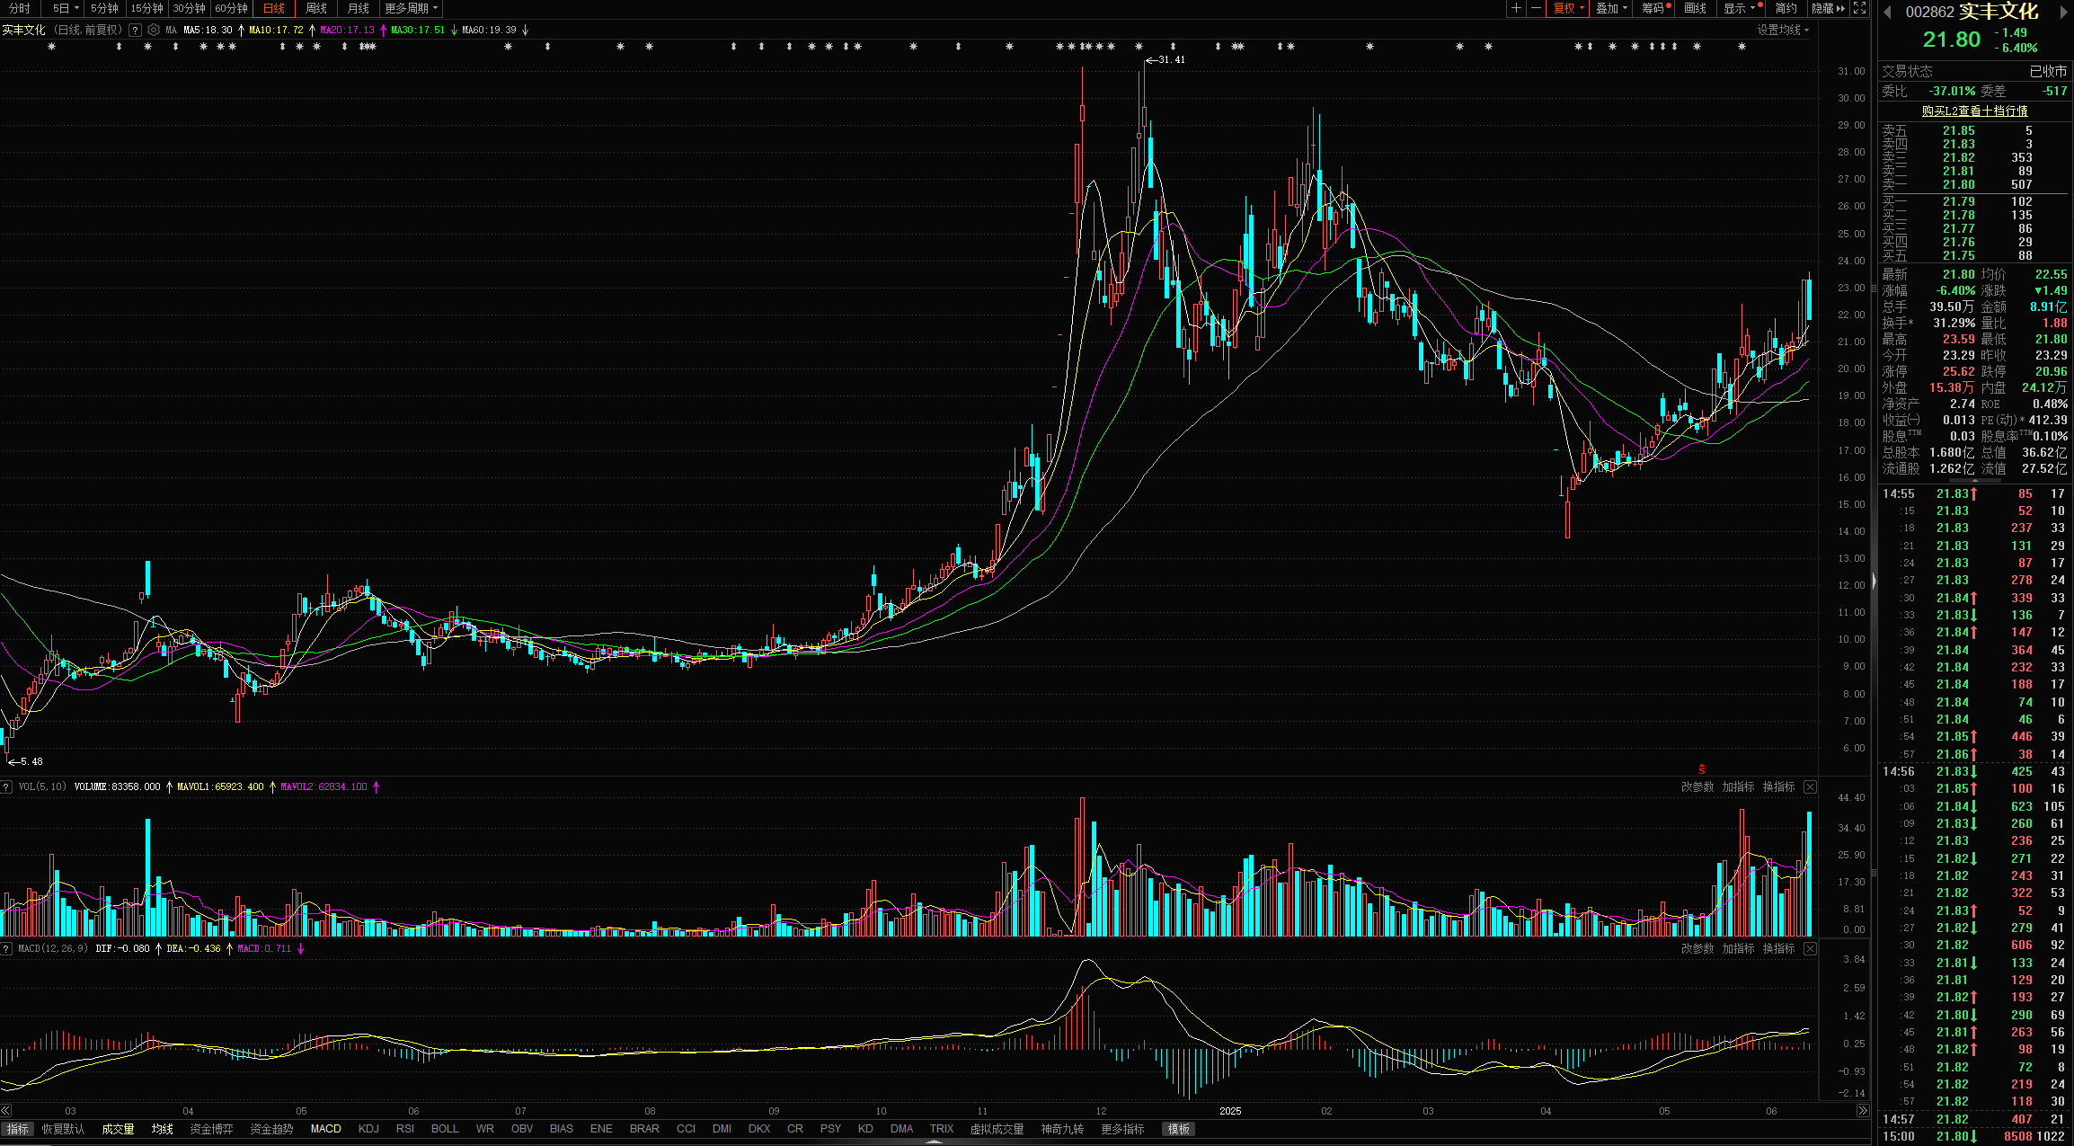Open the 设置均线 dropdown

click(1783, 30)
